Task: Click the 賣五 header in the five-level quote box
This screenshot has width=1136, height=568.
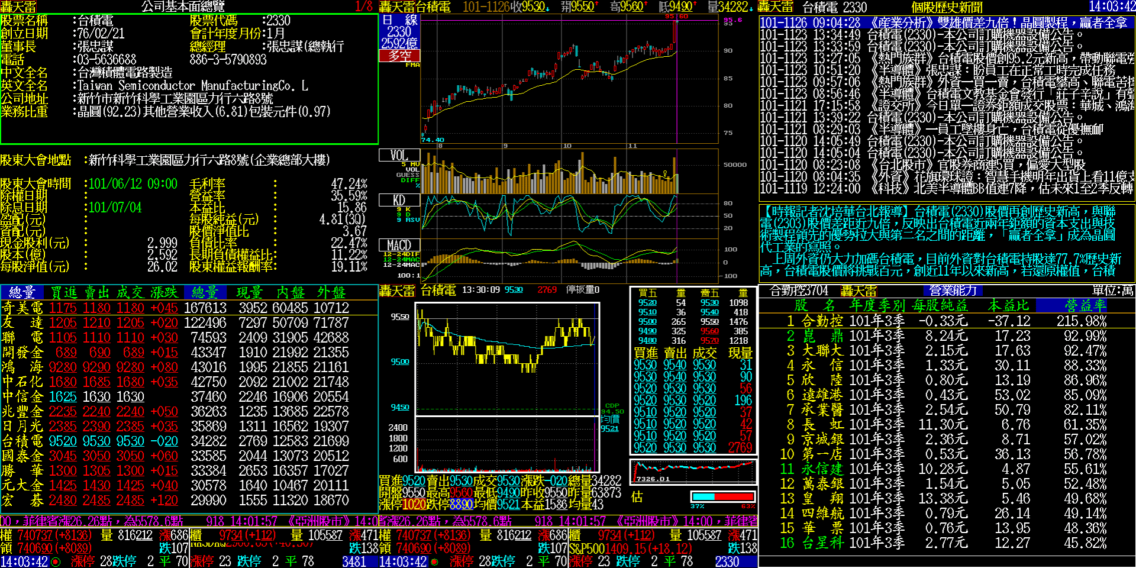Action: 709,292
